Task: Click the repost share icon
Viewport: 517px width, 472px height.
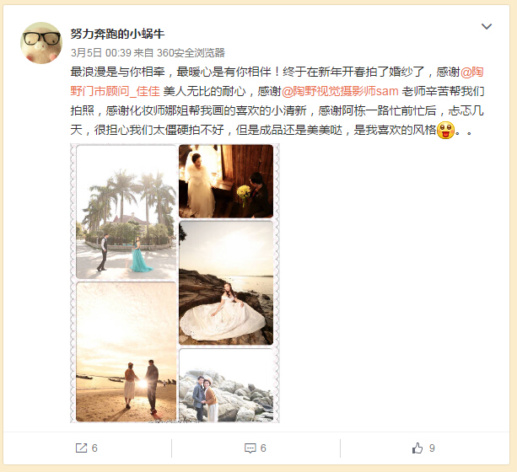Action: click(x=81, y=448)
